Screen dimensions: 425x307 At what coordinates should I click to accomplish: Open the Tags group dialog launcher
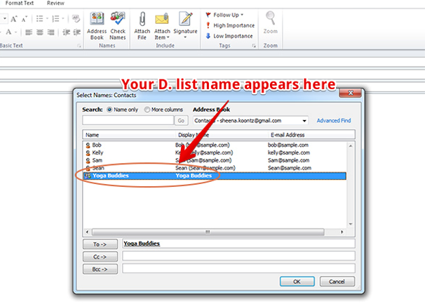pyautogui.click(x=255, y=46)
